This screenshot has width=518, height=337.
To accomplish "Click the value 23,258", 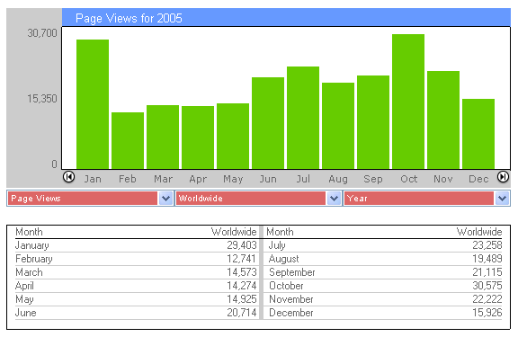I will pos(487,245).
